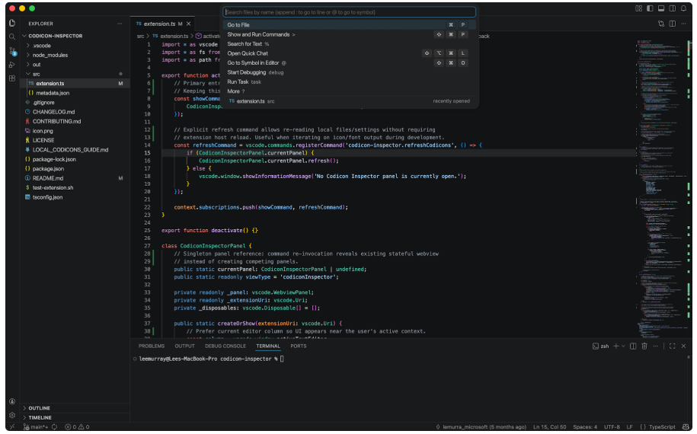This screenshot has height=434, width=697.
Task: Open recently opened extension.ts entry
Action: tap(349, 101)
